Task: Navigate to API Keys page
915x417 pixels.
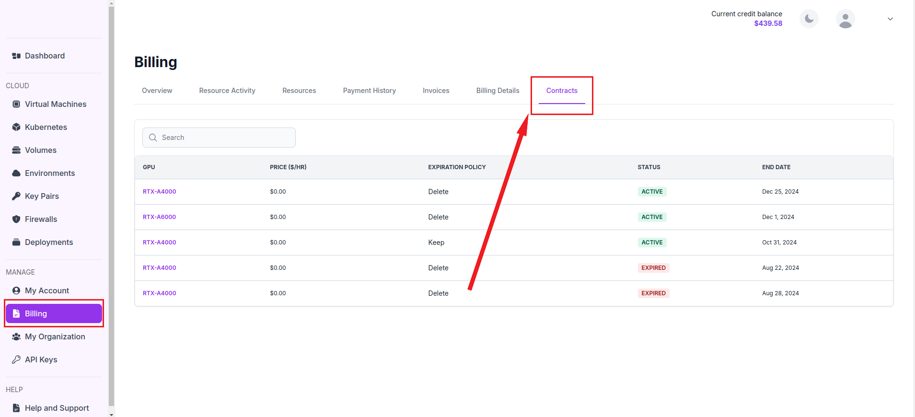Action: click(x=41, y=360)
